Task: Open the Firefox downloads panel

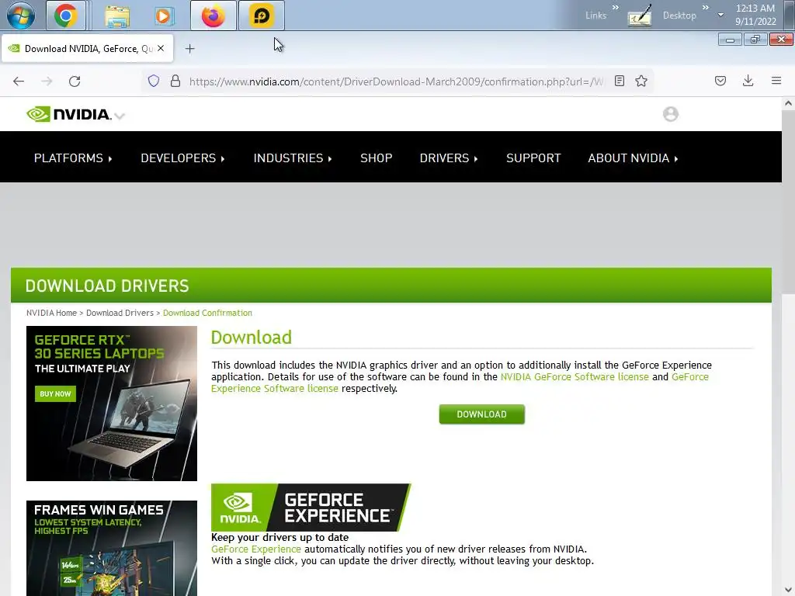Action: pyautogui.click(x=748, y=81)
